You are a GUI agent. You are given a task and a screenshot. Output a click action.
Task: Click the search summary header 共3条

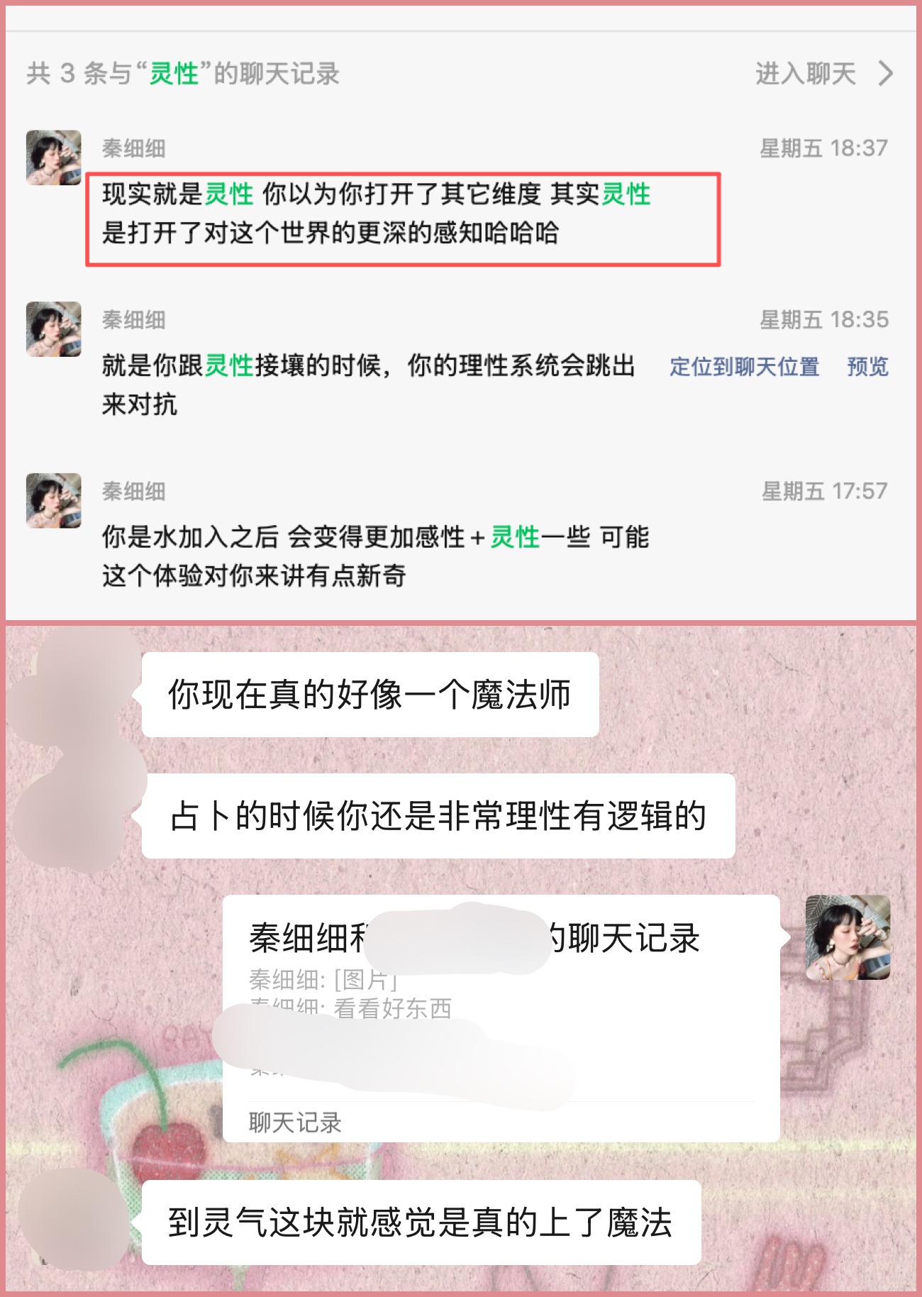pos(183,73)
